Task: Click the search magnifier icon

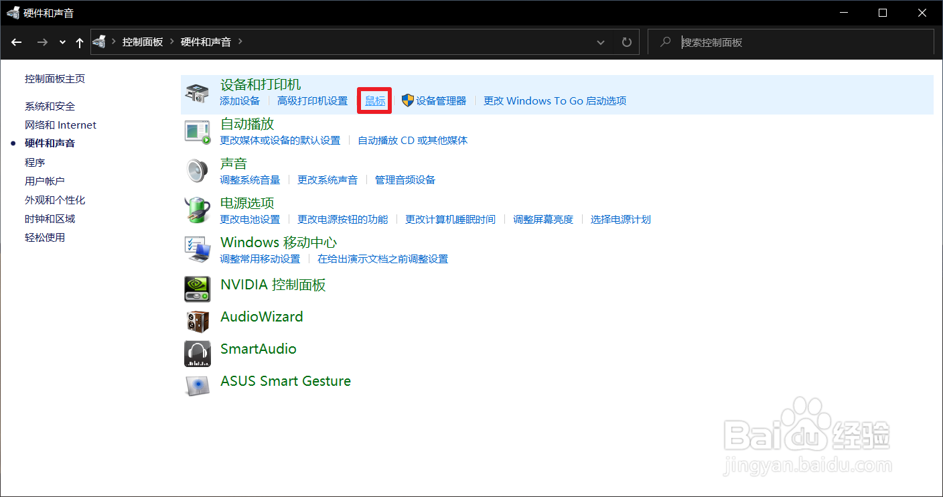Action: pos(665,42)
